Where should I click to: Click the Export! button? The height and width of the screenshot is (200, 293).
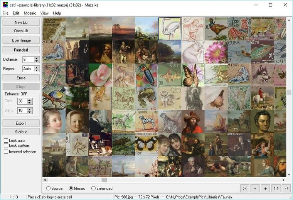point(21,123)
